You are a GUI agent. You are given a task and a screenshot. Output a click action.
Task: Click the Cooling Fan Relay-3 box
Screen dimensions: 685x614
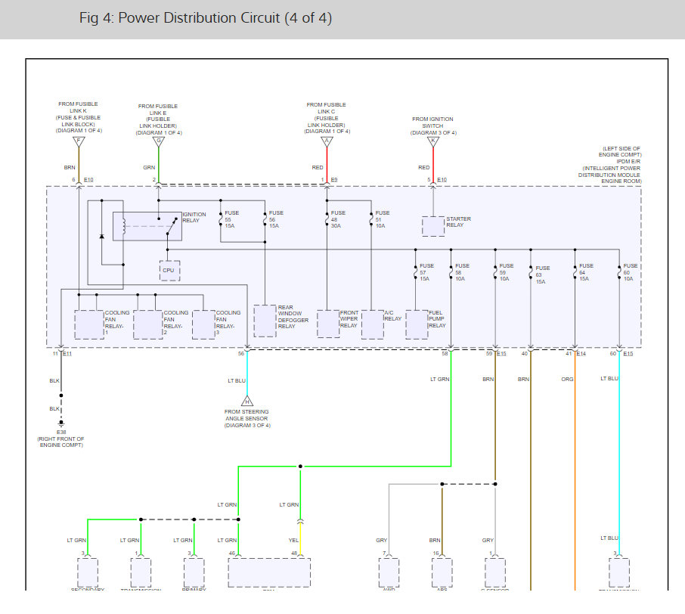coord(203,324)
